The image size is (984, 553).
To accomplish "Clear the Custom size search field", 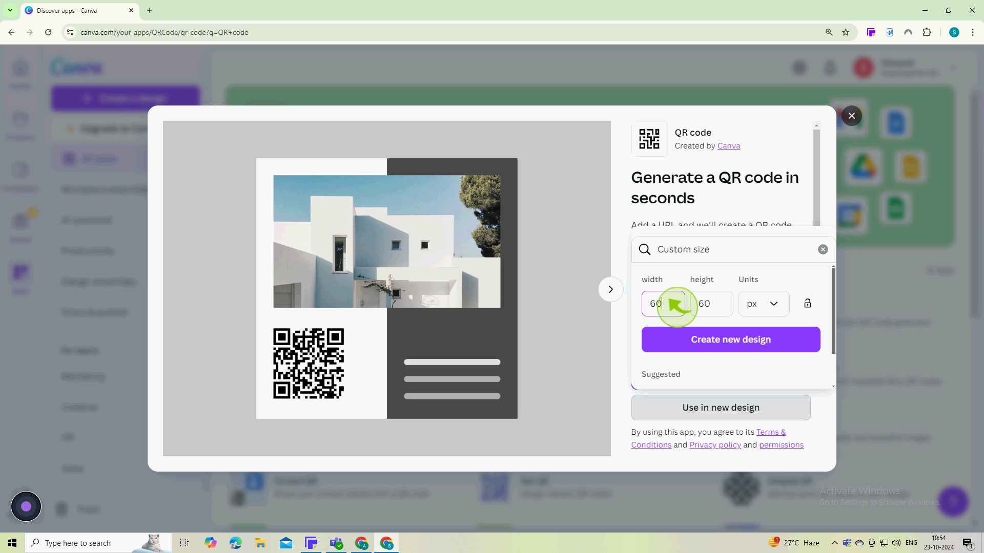I will (x=823, y=249).
